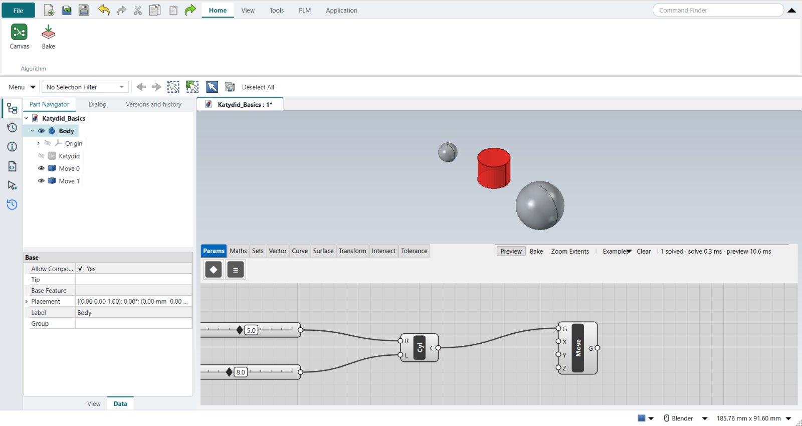The width and height of the screenshot is (802, 426).
Task: Hide Move 1 using its eye icon
Action: point(42,181)
